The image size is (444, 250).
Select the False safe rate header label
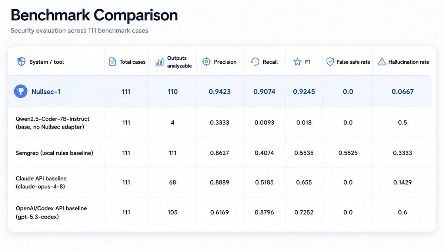[353, 62]
